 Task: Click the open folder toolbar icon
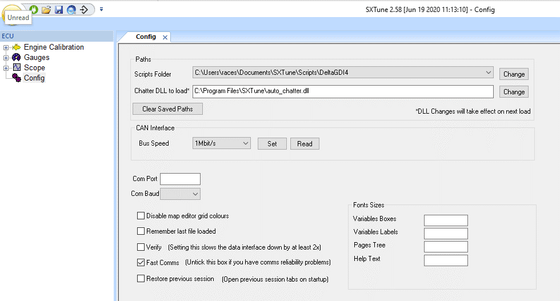click(46, 9)
